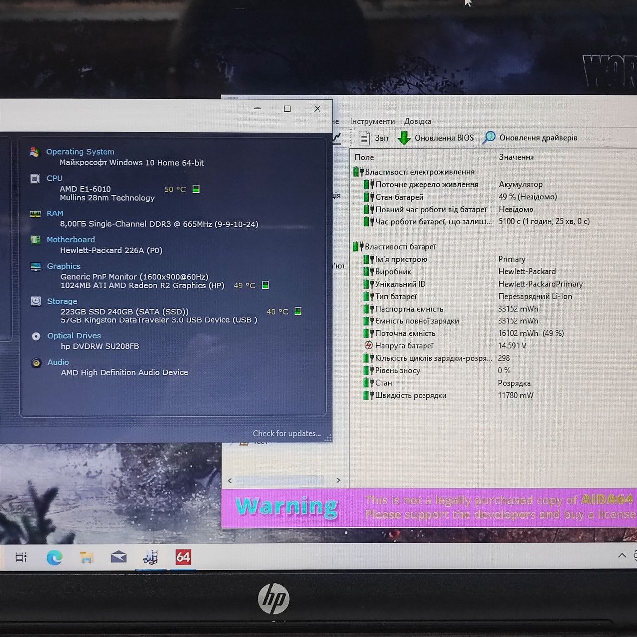This screenshot has width=637, height=637.
Task: Click the CPU temperature indicator beside 50 °C
Action: 196,189
